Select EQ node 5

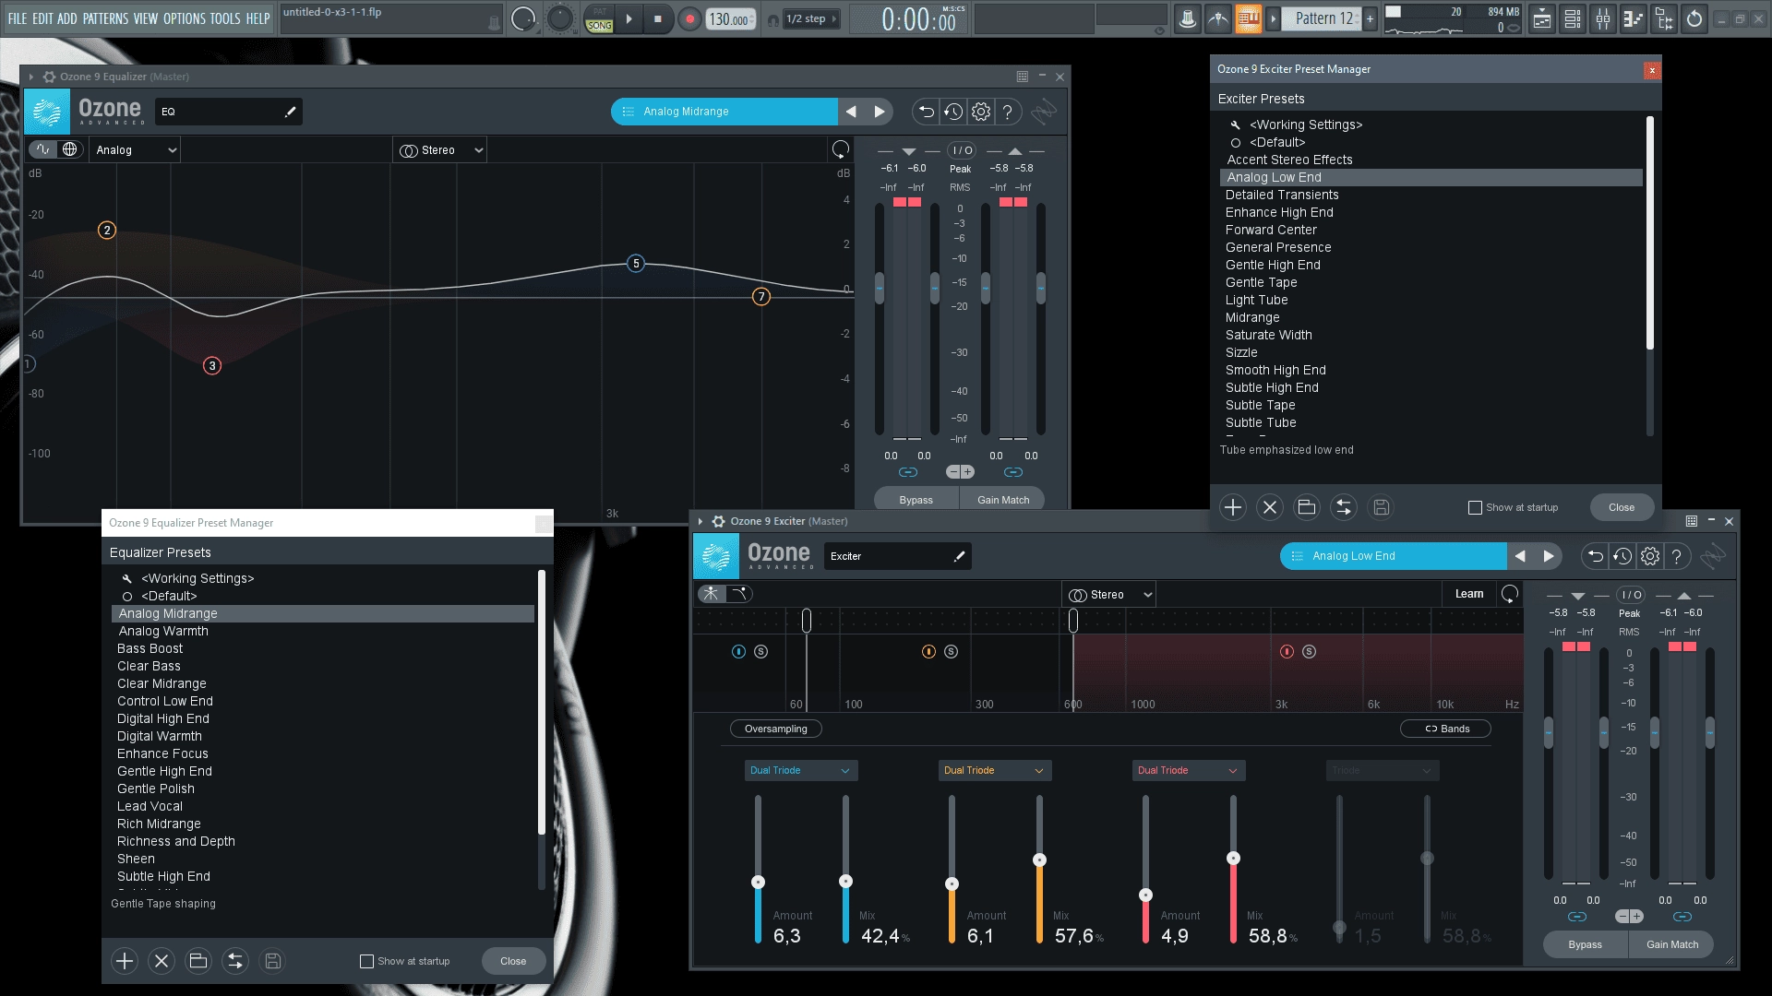tap(636, 264)
